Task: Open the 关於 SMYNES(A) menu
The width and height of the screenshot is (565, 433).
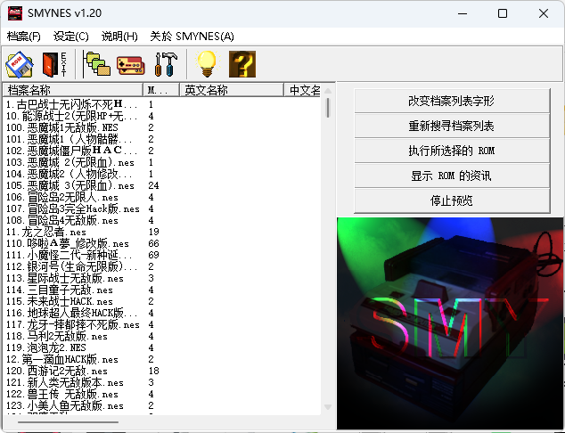Action: coord(192,36)
